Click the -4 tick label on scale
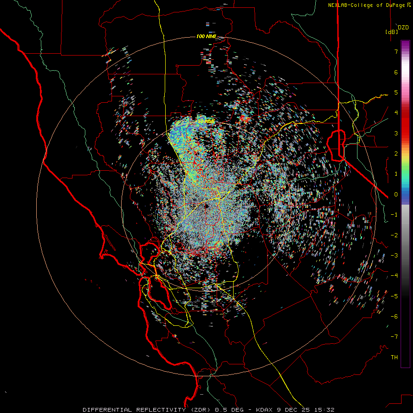413x413 pixels. [x=394, y=275]
